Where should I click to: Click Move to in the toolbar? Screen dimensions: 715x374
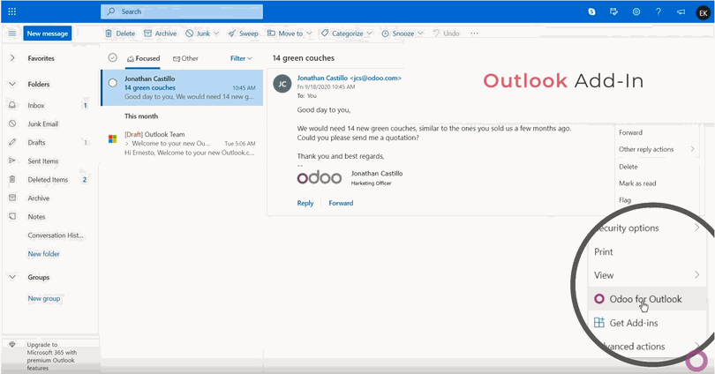285,34
